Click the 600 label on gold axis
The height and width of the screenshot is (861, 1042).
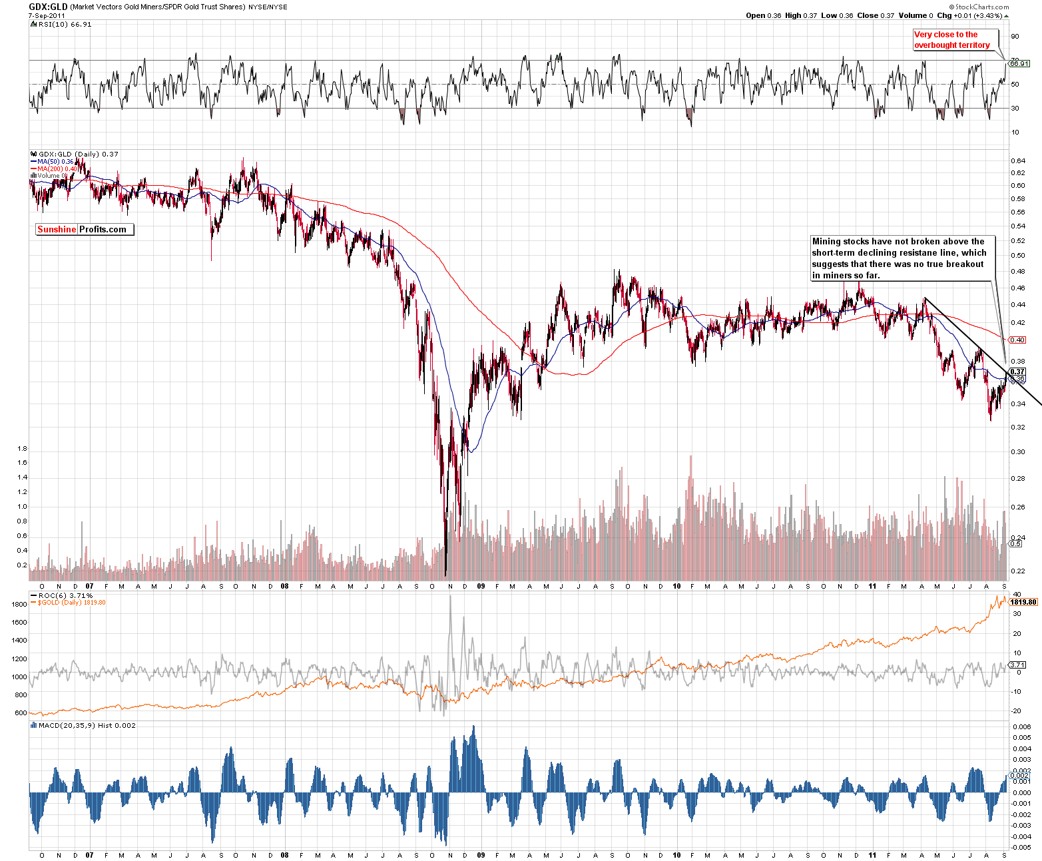coord(21,713)
